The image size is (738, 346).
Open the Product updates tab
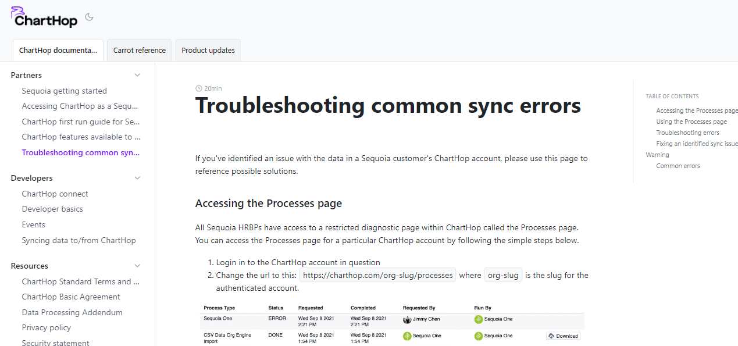pyautogui.click(x=208, y=51)
